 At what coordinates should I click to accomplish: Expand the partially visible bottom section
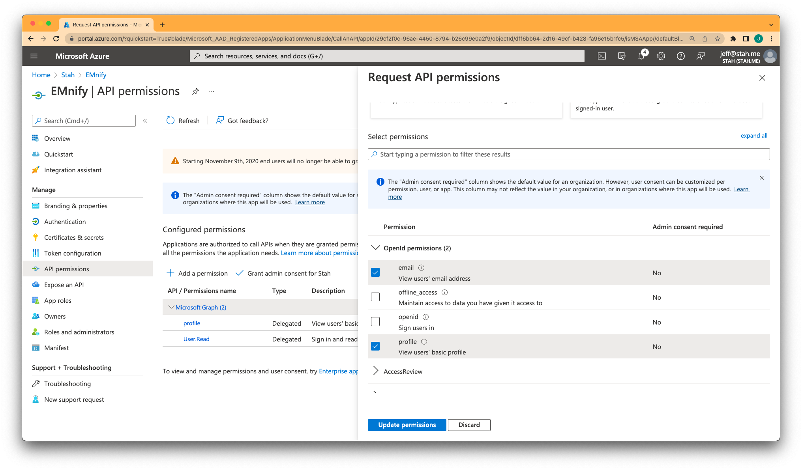375,392
